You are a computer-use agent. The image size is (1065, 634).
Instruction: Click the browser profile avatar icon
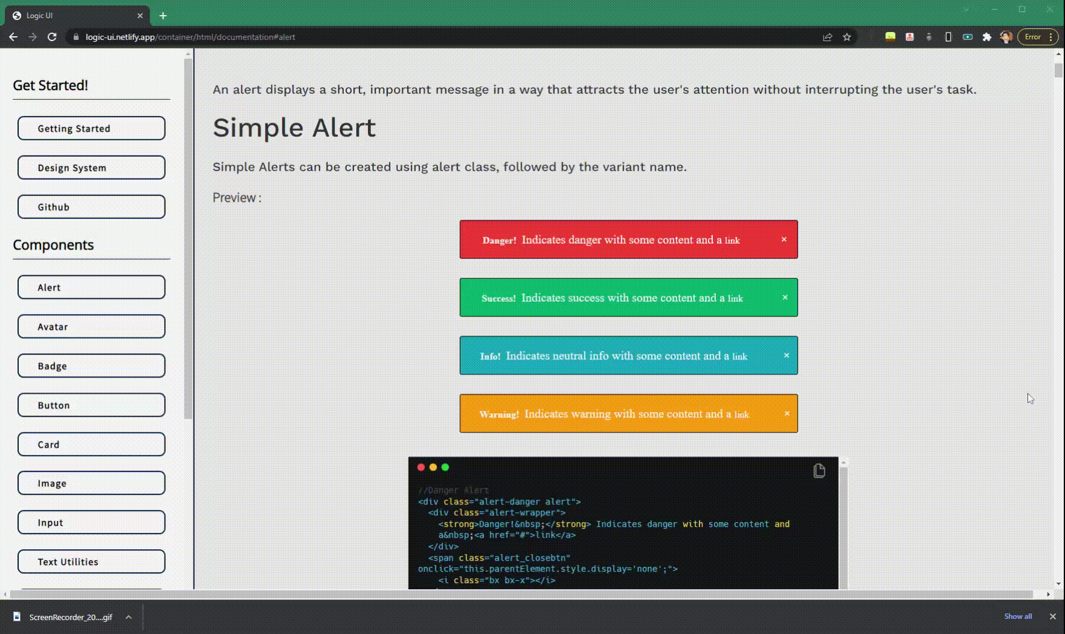coord(1006,37)
